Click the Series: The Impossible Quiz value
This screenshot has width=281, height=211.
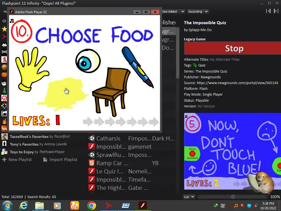(211, 71)
